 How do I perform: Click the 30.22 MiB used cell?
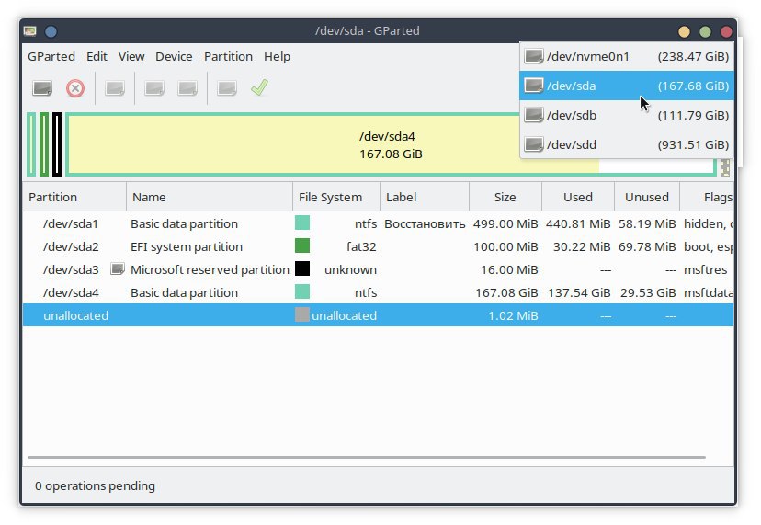tap(582, 246)
